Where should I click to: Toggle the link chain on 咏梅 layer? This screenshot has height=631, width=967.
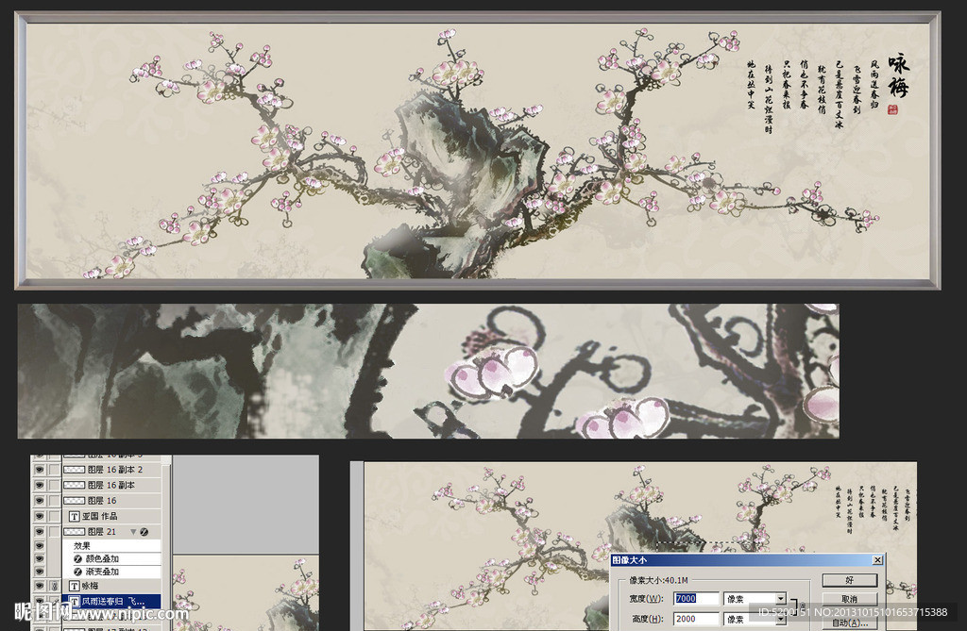pyautogui.click(x=54, y=586)
